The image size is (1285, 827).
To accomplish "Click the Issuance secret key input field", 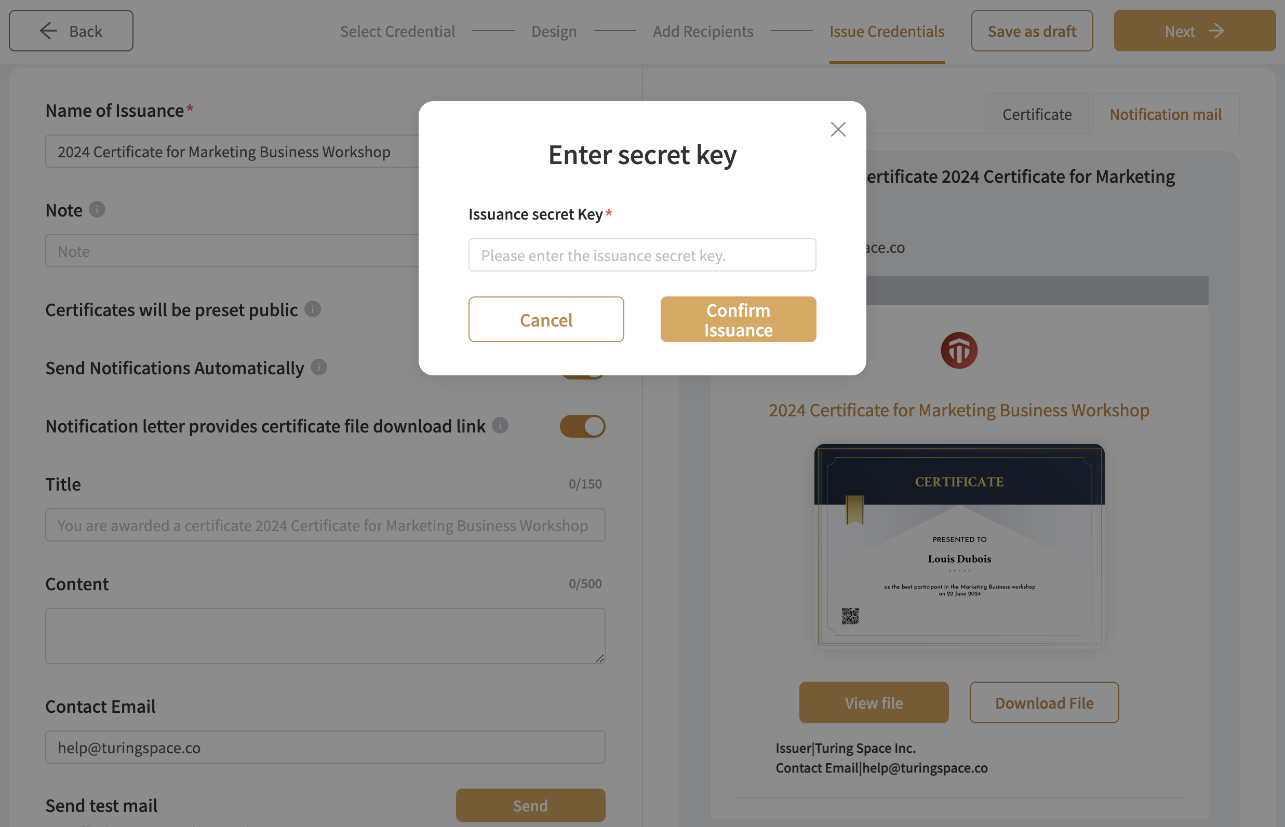I will 642,255.
